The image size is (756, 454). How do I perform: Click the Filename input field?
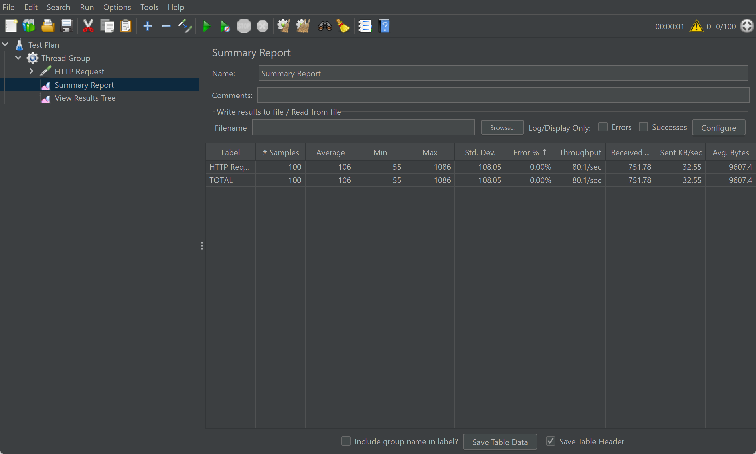363,128
